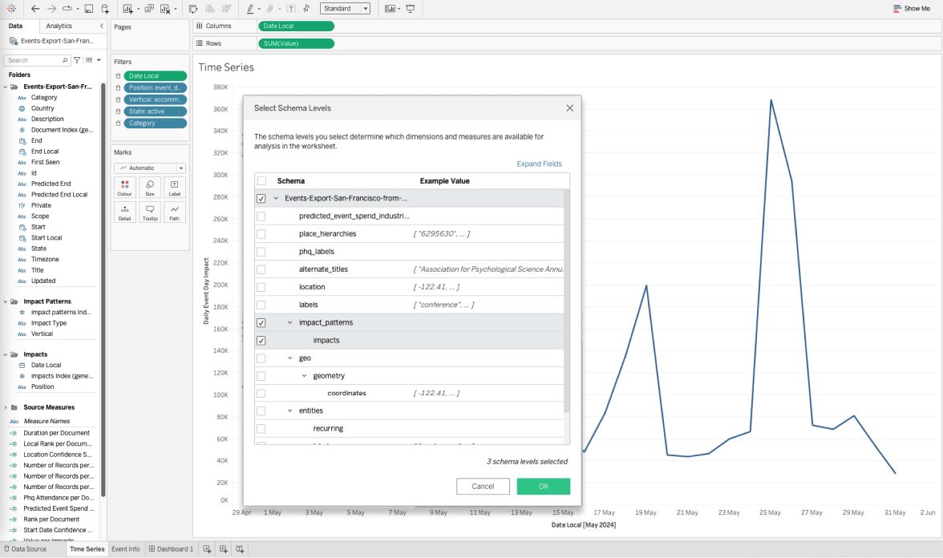Click the New Worksheet toolbar icon
This screenshot has height=558, width=943.
coord(127,8)
